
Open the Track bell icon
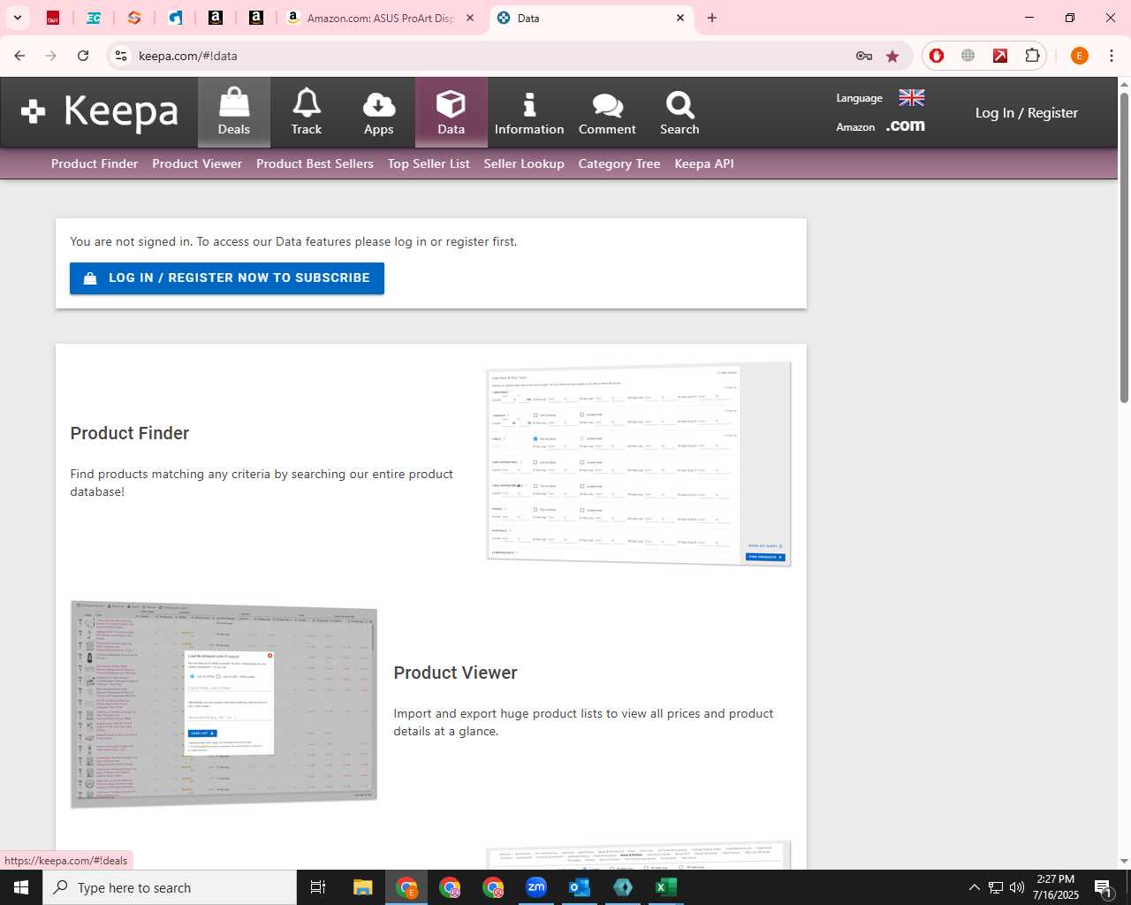pos(307,112)
